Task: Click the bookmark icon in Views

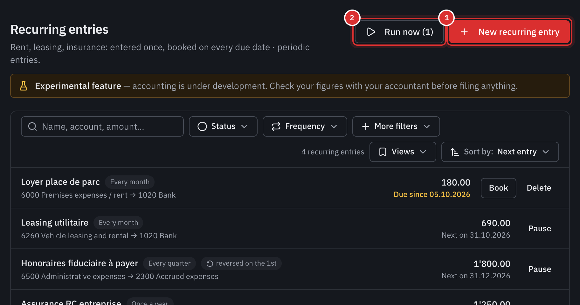Action: pyautogui.click(x=383, y=152)
